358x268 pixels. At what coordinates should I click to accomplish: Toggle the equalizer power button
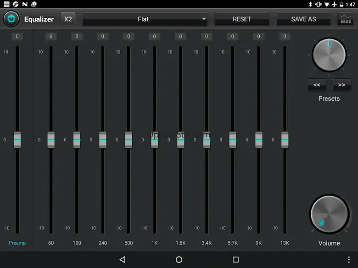click(x=11, y=19)
